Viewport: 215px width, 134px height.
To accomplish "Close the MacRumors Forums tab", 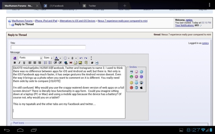I will click(37, 6).
